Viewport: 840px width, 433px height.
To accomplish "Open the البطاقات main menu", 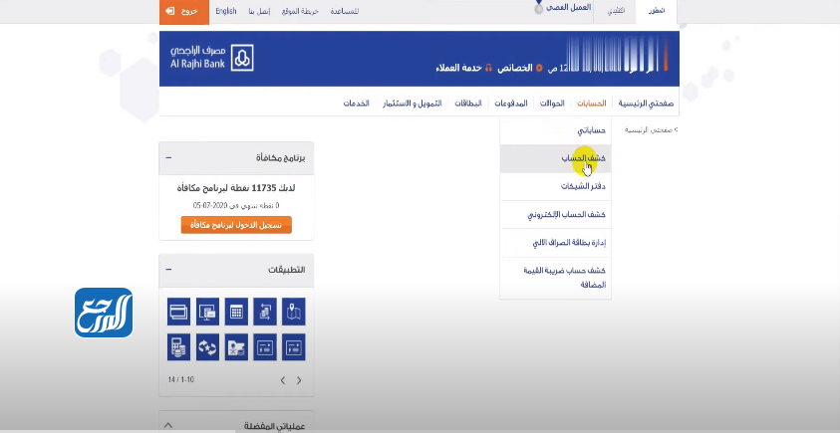I will [468, 104].
